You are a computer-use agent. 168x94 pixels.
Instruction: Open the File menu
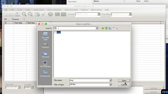[x=6, y=10]
